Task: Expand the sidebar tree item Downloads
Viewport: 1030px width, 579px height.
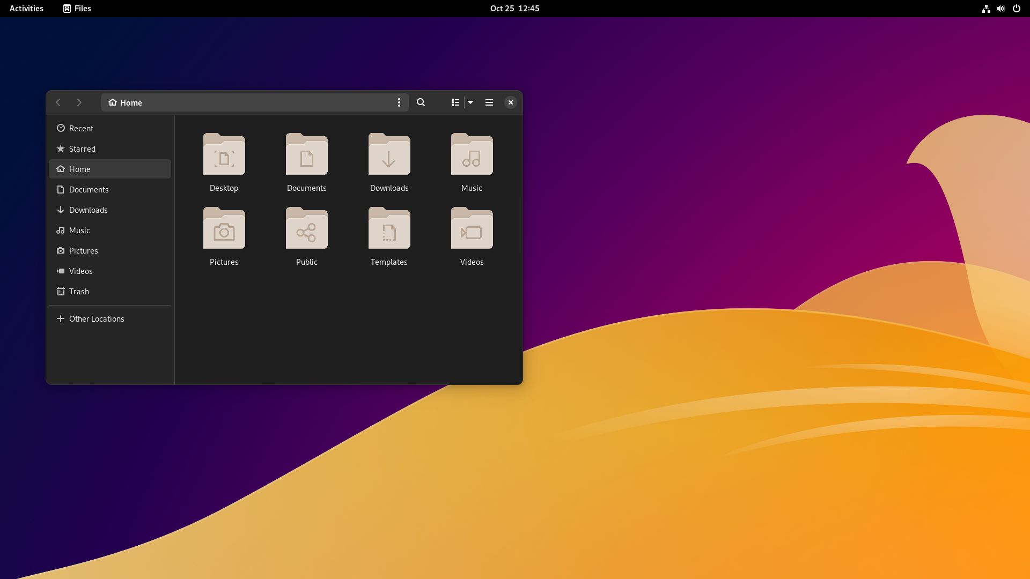Action: (x=88, y=209)
